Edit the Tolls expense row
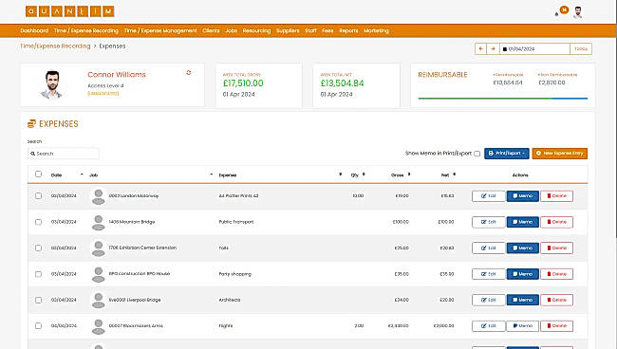 point(488,248)
